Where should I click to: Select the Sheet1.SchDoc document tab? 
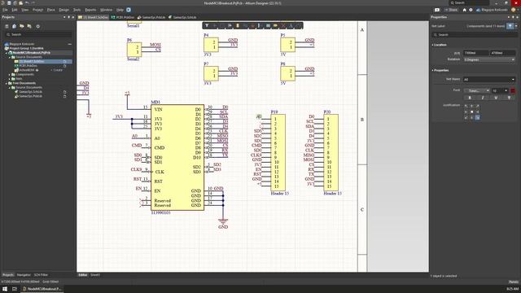coord(94,17)
